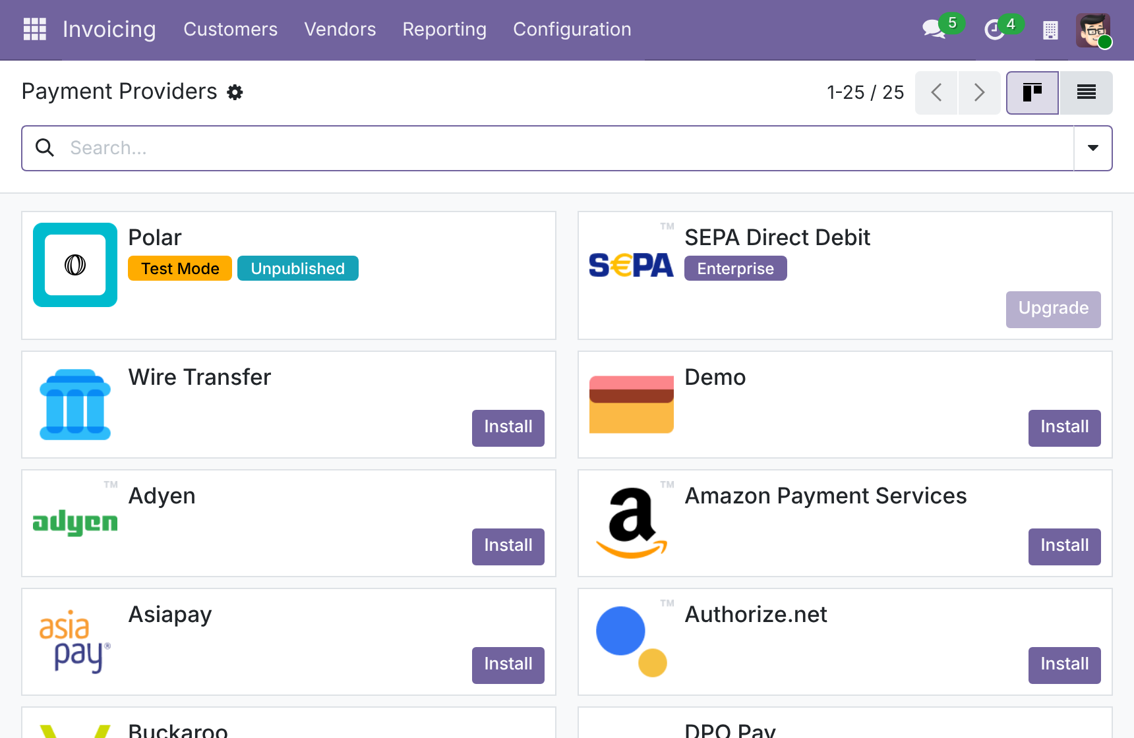Go to previous page of records
The height and width of the screenshot is (738, 1134).
[x=936, y=92]
